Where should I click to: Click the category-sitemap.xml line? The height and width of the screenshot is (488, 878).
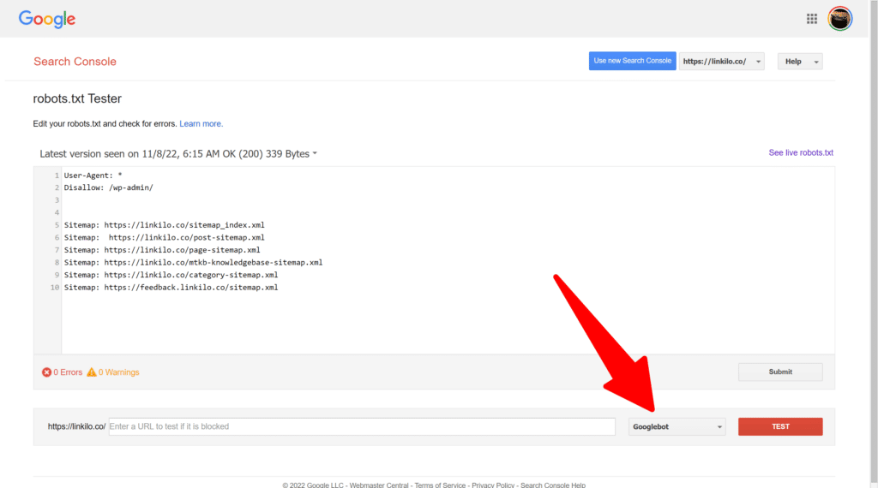(171, 275)
